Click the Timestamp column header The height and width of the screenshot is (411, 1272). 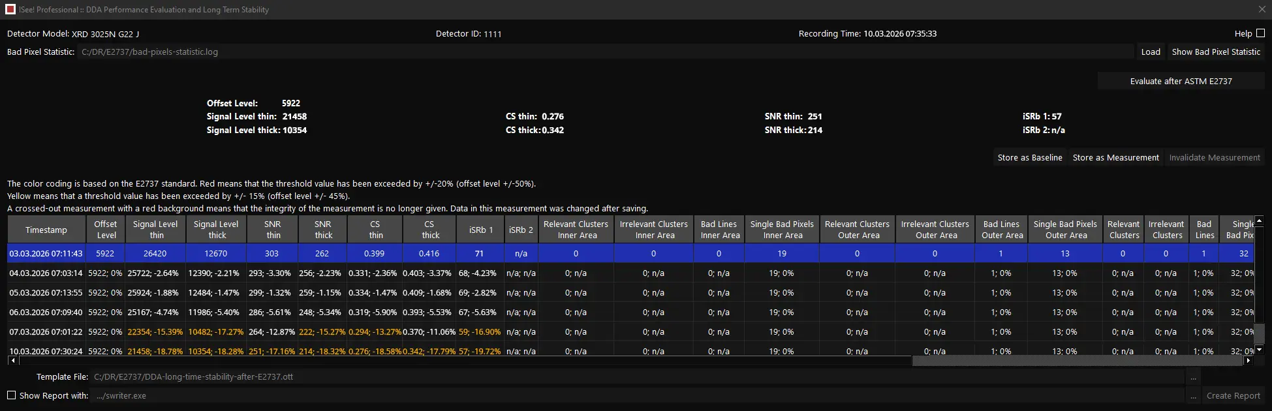point(46,230)
